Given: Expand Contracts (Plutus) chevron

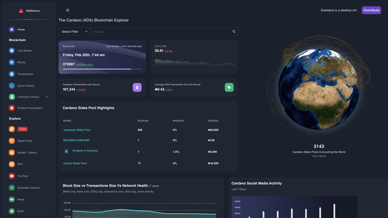Looking at the screenshot, I should [x=47, y=97].
